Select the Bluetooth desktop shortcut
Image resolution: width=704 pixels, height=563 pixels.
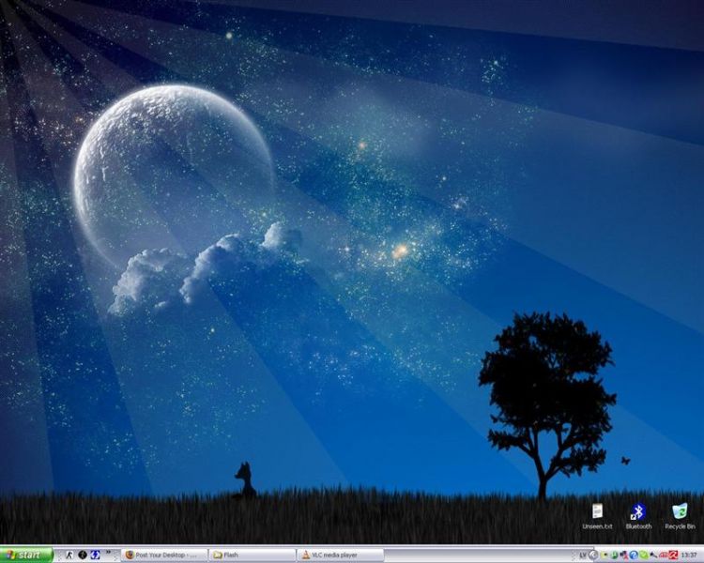tap(638, 516)
